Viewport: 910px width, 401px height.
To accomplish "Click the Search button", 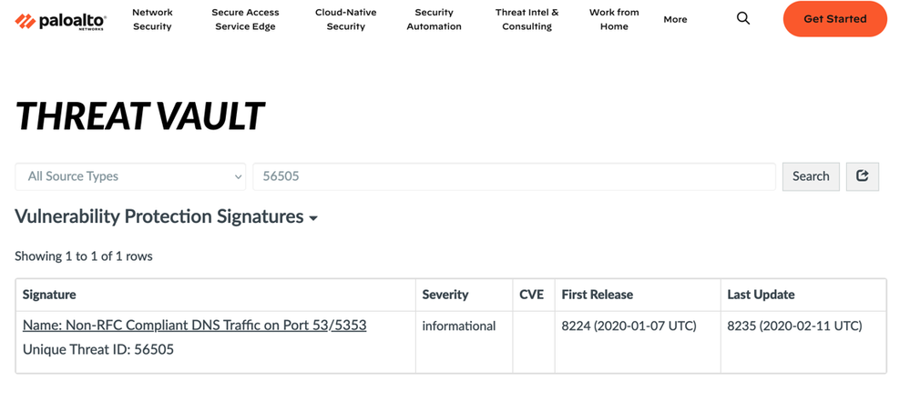I will [x=810, y=176].
